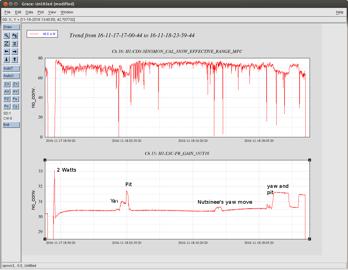The width and height of the screenshot is (348, 270).
Task: Click the MEAN legend box
Action: click(x=42, y=34)
